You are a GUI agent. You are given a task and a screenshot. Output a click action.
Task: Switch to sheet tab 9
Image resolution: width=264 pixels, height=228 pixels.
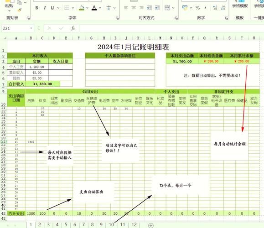coord(101,225)
